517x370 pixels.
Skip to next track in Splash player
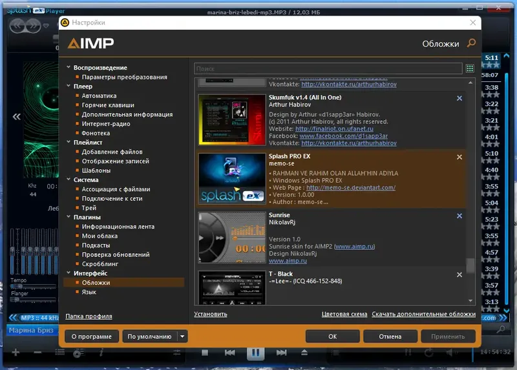point(281,353)
